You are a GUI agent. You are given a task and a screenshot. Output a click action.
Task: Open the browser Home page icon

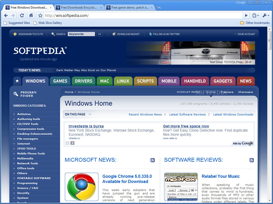[31, 16]
